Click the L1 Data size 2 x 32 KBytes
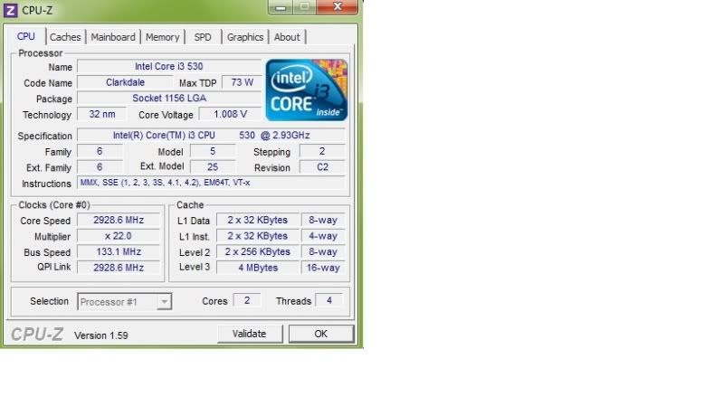Image resolution: width=723 pixels, height=406 pixels. [x=257, y=221]
